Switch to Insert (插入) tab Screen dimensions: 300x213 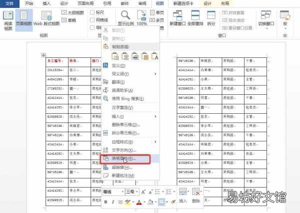tap(46, 3)
